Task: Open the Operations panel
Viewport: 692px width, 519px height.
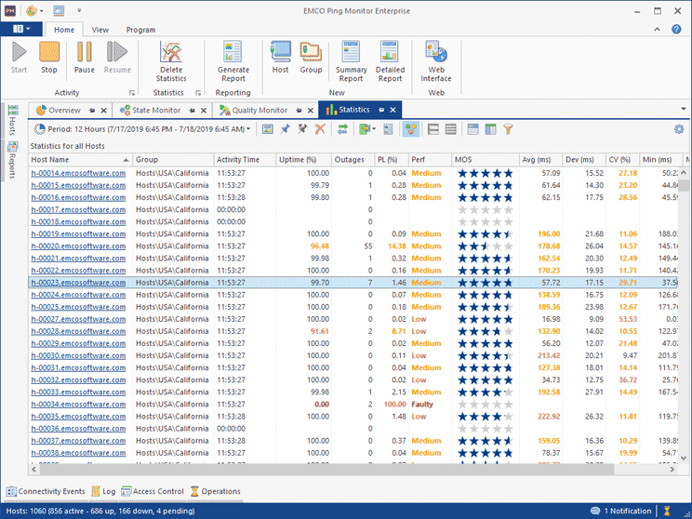Action: click(216, 491)
